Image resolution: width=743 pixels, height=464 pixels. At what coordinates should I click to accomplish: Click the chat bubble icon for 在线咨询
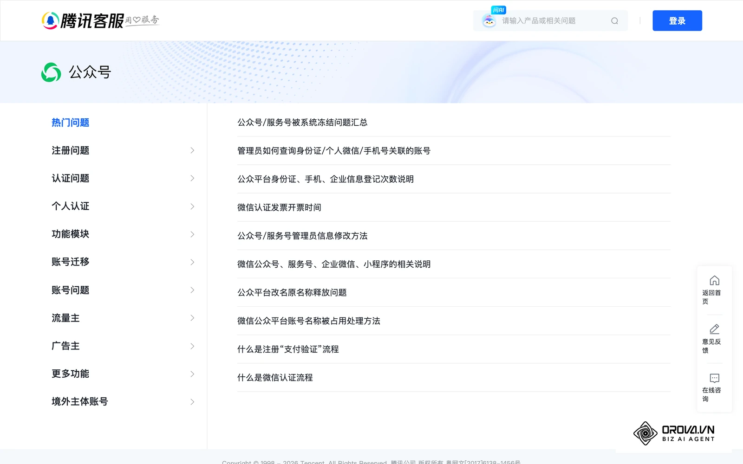[x=714, y=378]
